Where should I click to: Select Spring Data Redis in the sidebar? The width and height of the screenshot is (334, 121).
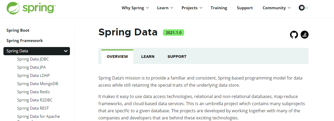coord(33,92)
